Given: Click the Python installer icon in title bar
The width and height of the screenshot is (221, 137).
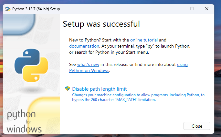Looking at the screenshot, I should pos(7,9).
